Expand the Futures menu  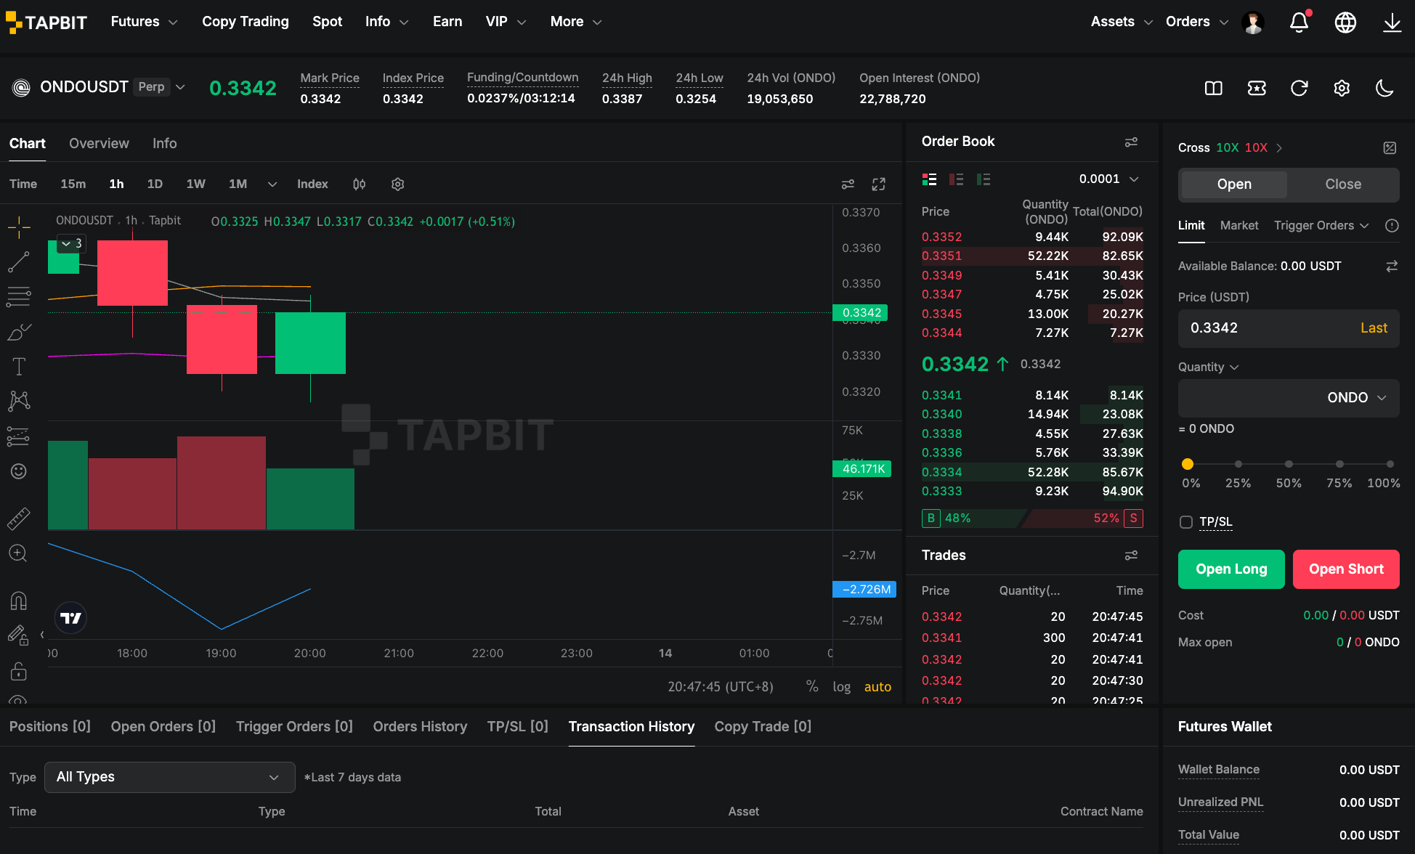click(144, 22)
